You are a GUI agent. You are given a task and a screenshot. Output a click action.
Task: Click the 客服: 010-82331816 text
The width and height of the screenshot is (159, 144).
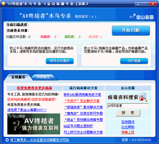136,140
